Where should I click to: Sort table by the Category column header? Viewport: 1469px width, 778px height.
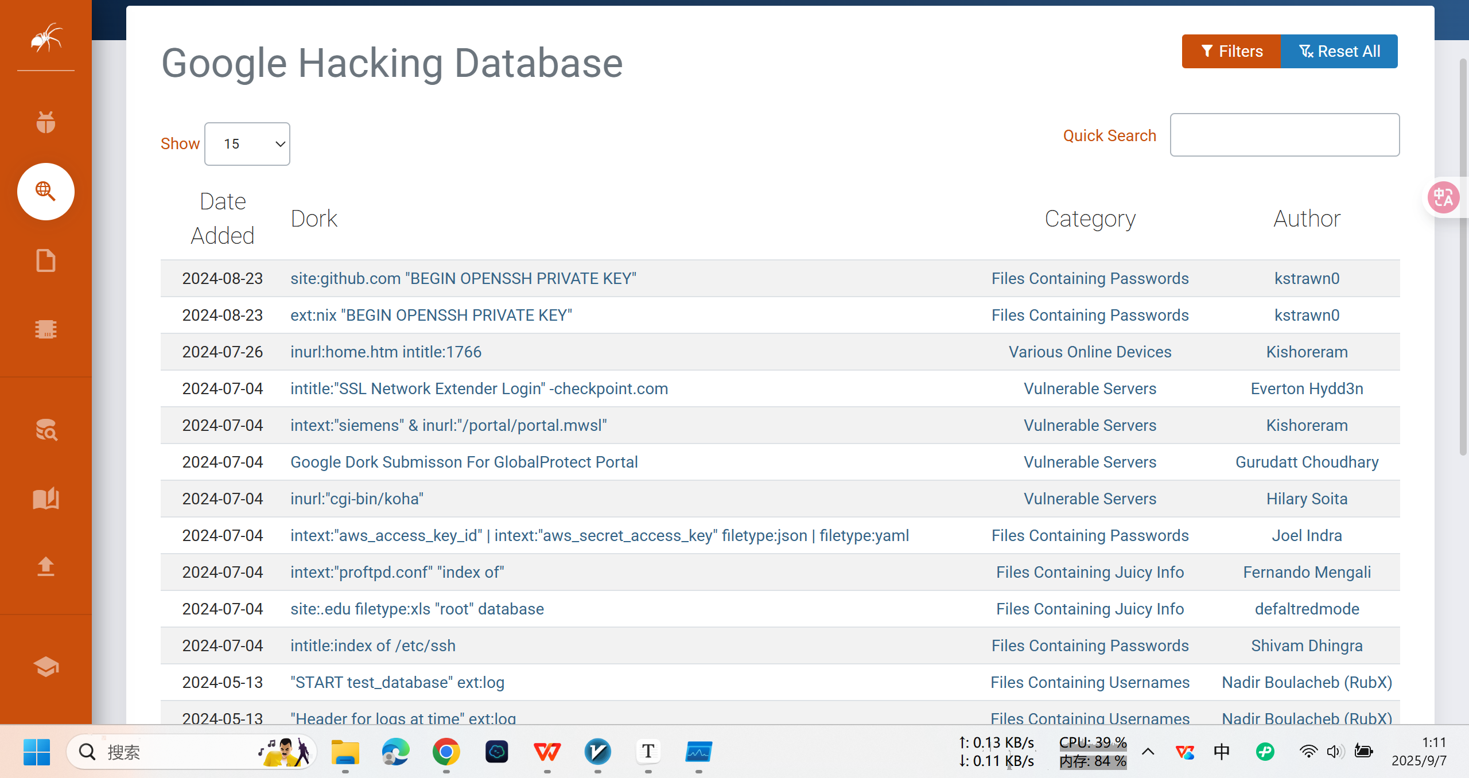1090,219
